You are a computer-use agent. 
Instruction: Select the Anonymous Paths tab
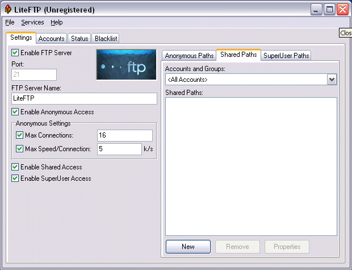189,56
